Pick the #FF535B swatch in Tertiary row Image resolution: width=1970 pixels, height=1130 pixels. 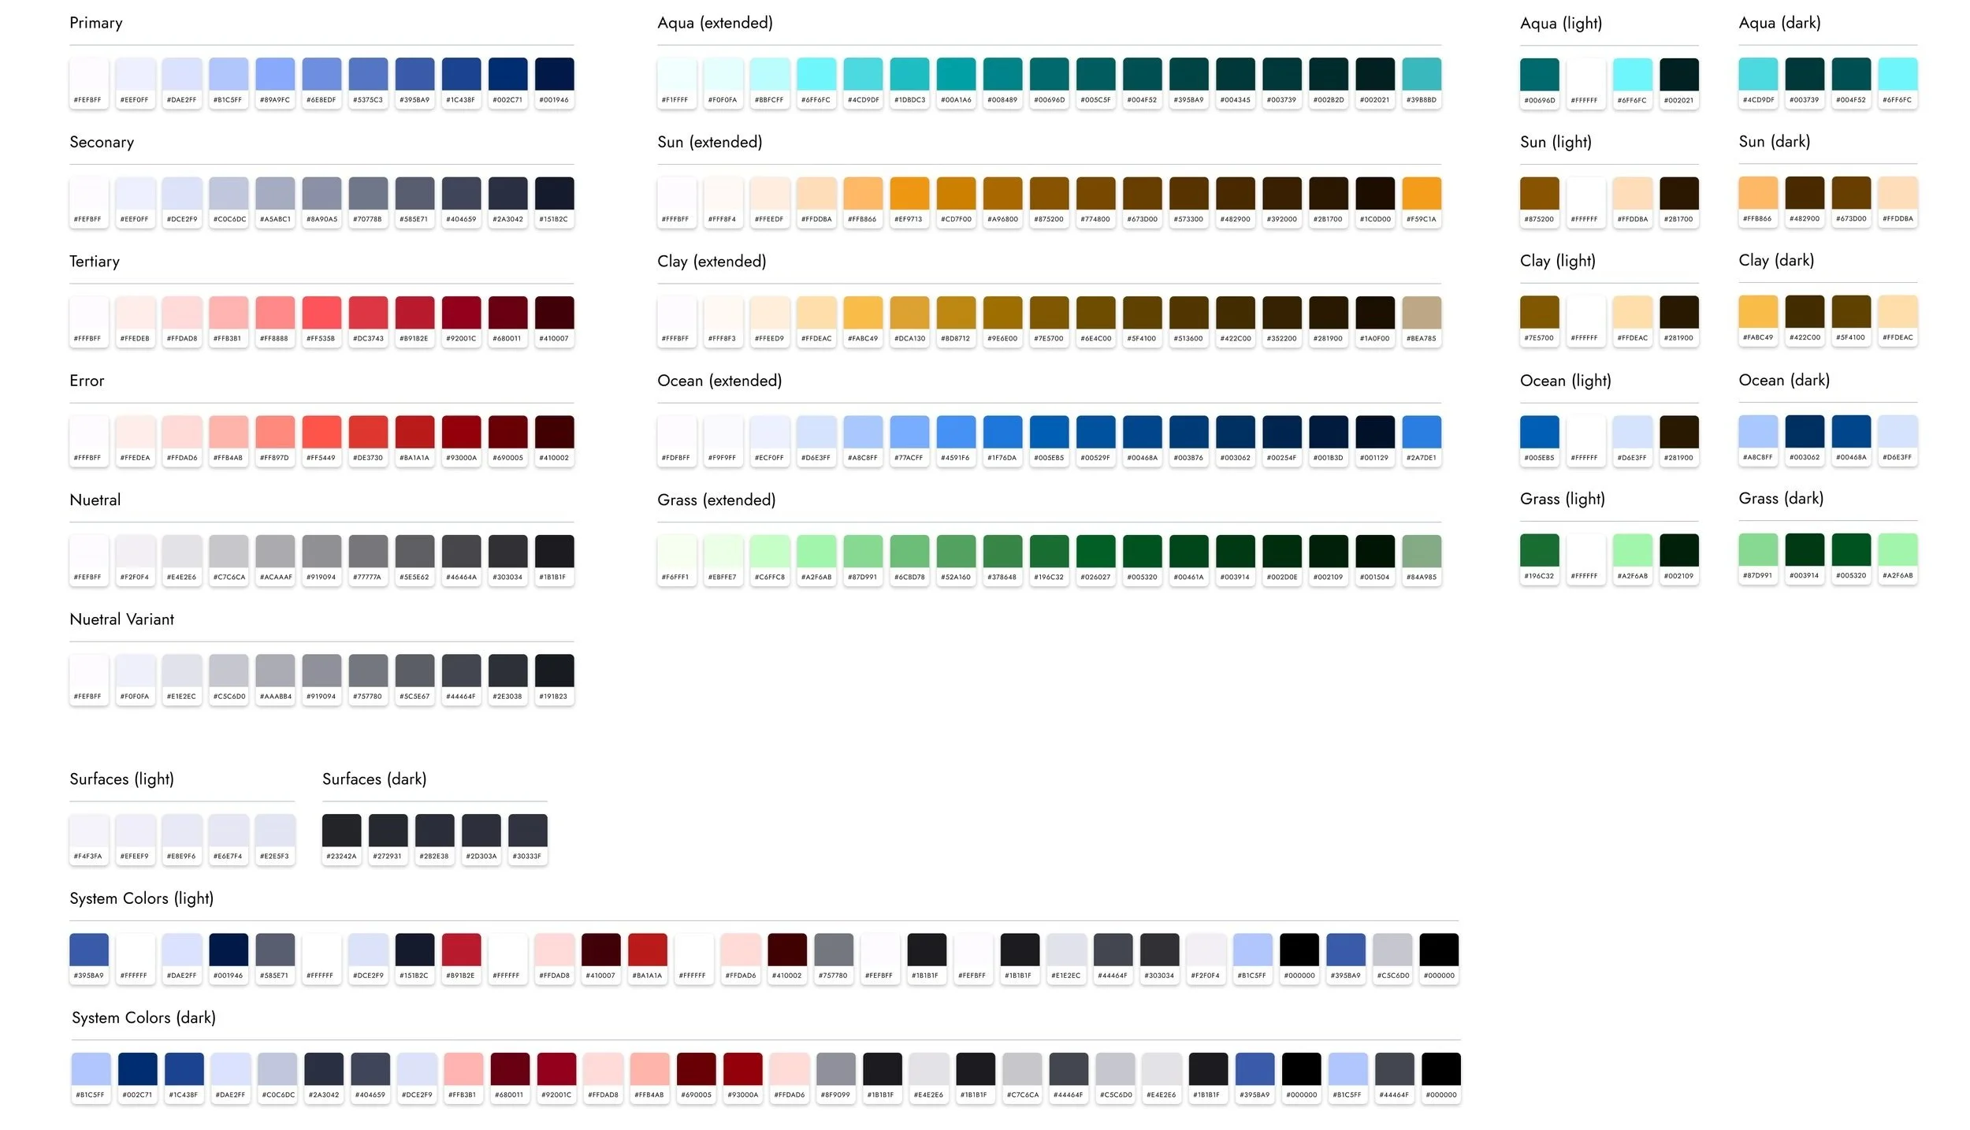322,313
